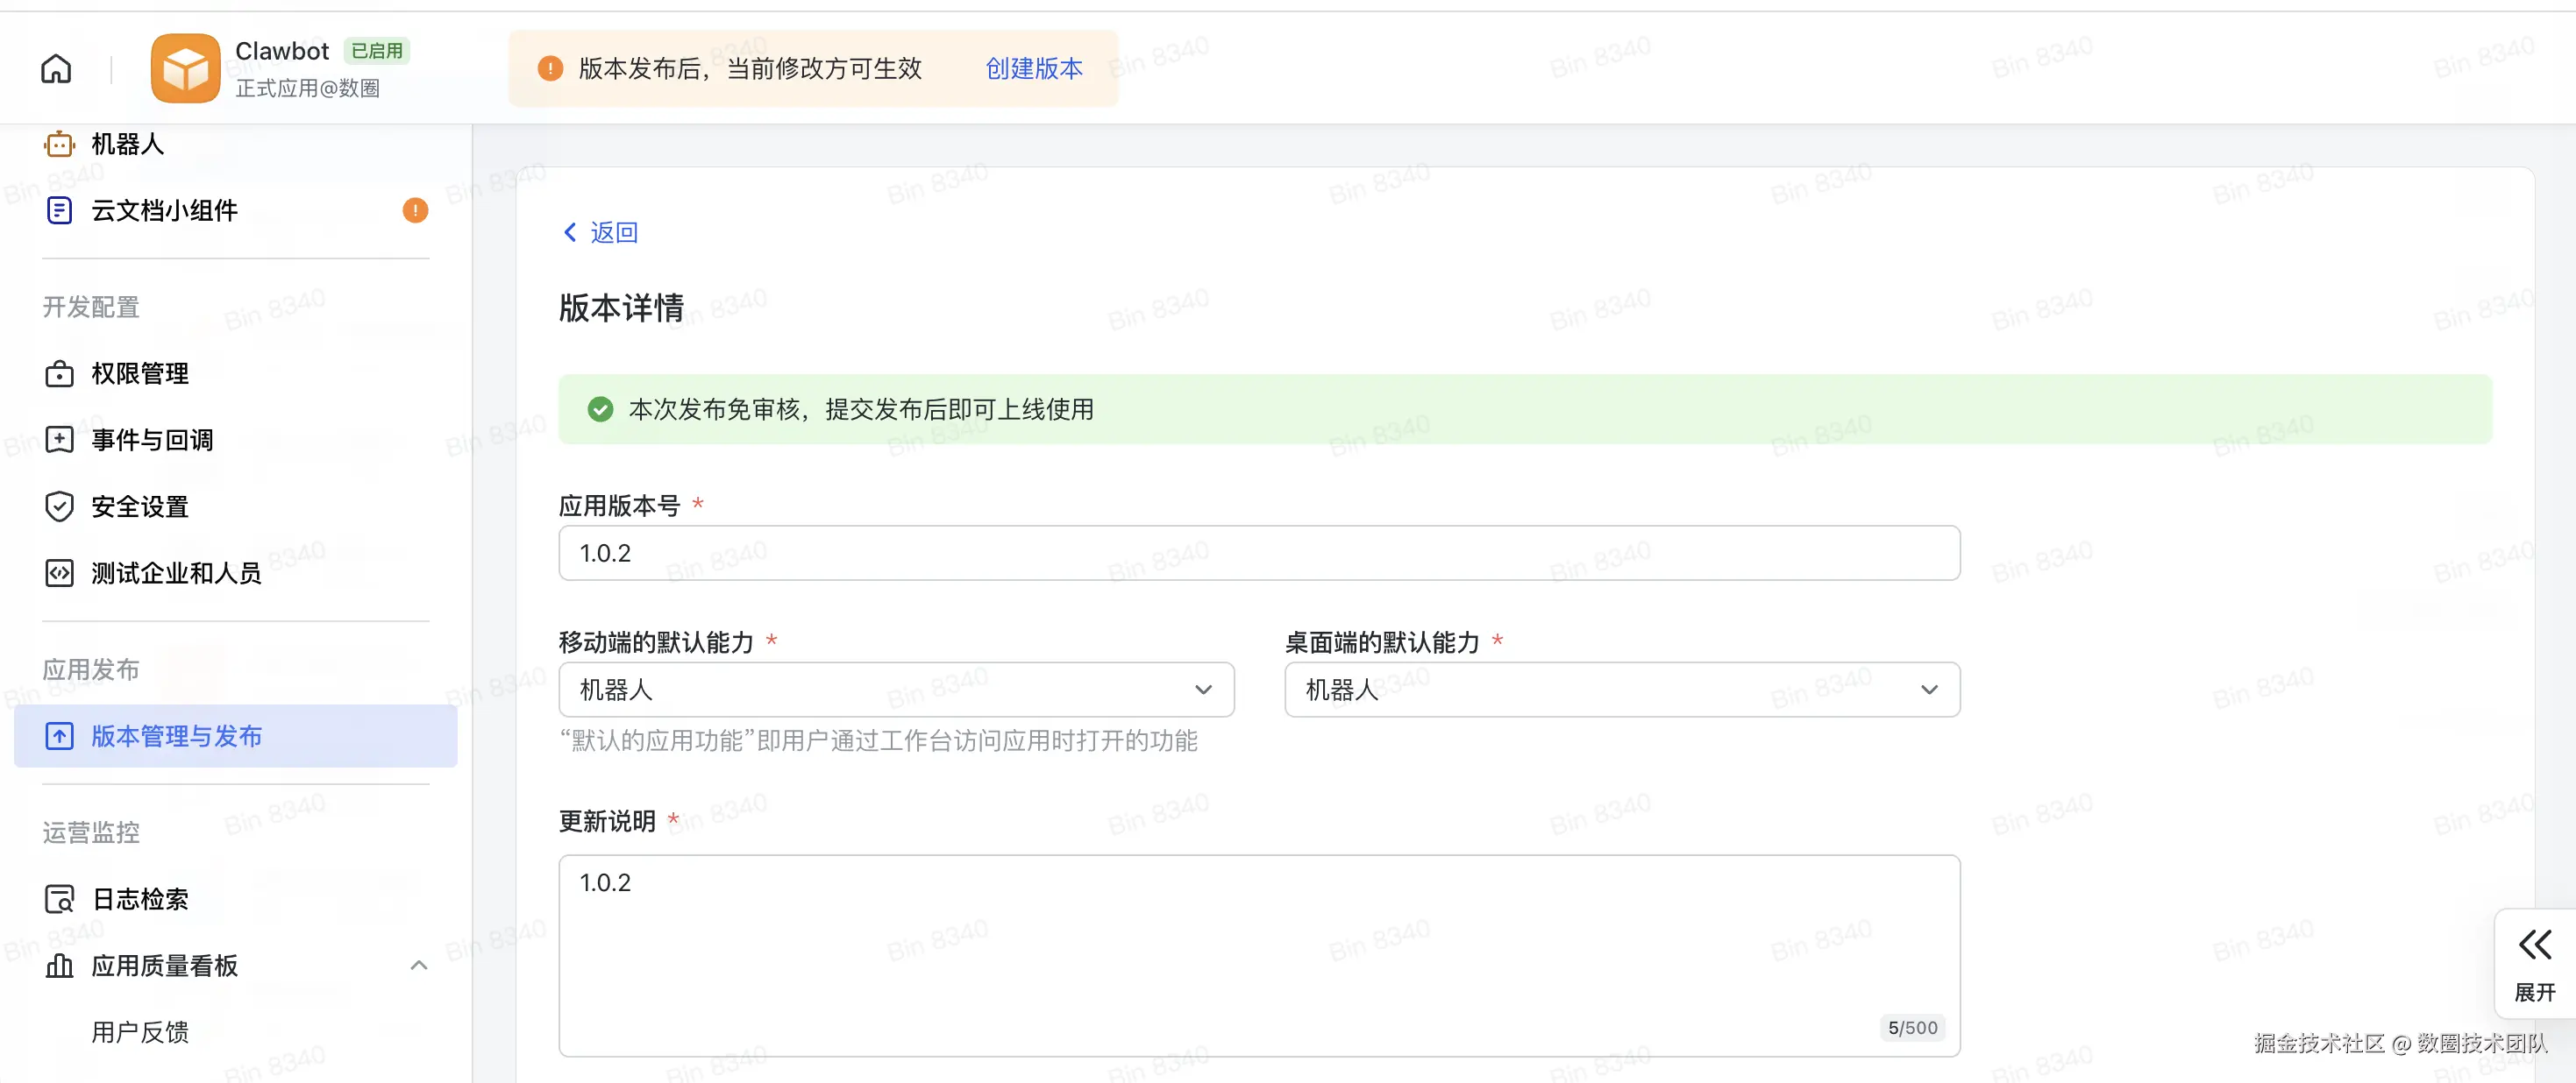The height and width of the screenshot is (1083, 2576).
Task: Open 测试企业和人员 menu item
Action: point(176,572)
